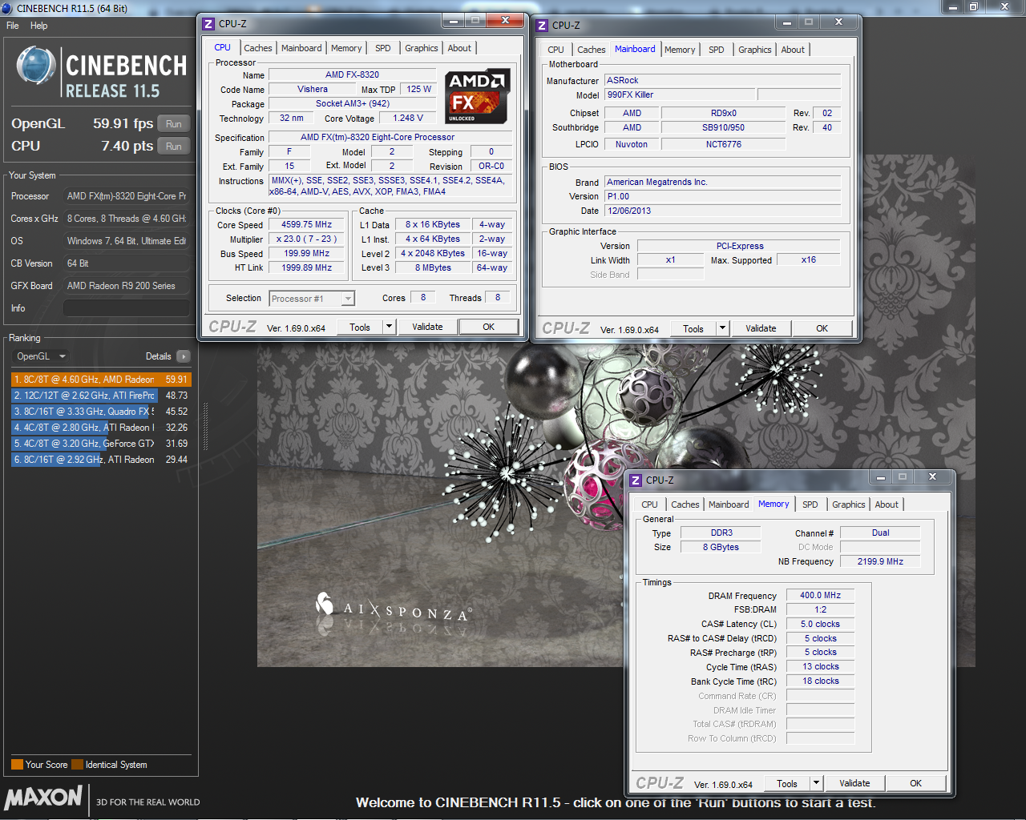Click the NB Frequency value 2199.9 MHz
Image resolution: width=1026 pixels, height=820 pixels.
tap(880, 561)
